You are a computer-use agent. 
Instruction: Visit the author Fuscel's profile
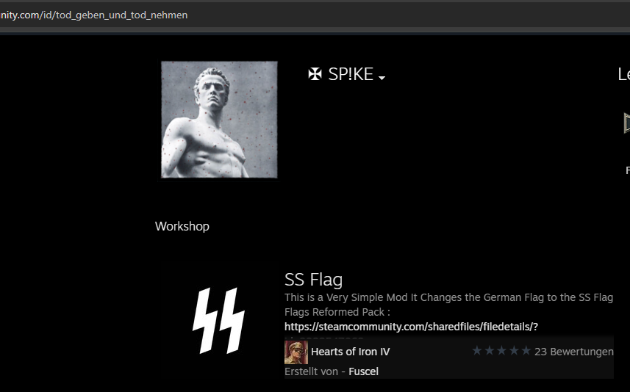pyautogui.click(x=363, y=371)
